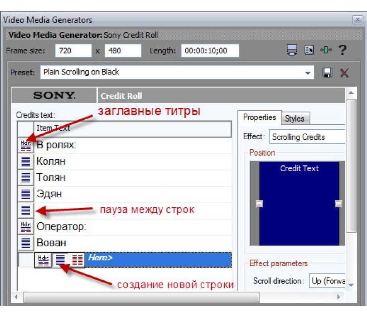This screenshot has height=318, width=367.
Task: Click the vertical scrollbar thumb
Action: click(351, 166)
